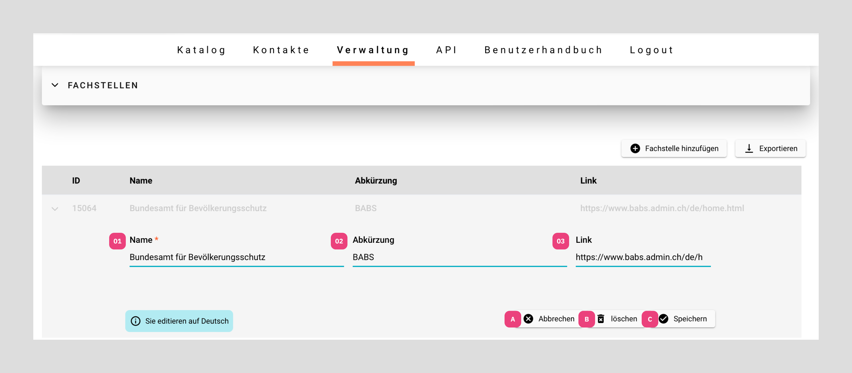This screenshot has width=852, height=373.
Task: Click the info icon in the language notice
Action: [135, 321]
